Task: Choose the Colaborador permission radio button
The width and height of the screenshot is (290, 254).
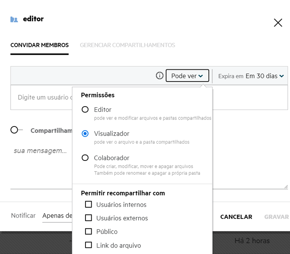Action: coord(85,158)
